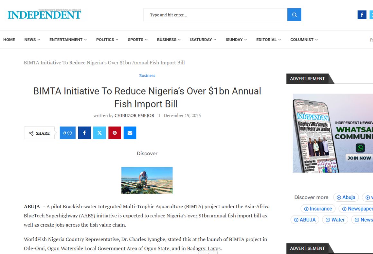The width and height of the screenshot is (373, 254).
Task: Open author Chibuzor Emejor's page
Action: [134, 116]
